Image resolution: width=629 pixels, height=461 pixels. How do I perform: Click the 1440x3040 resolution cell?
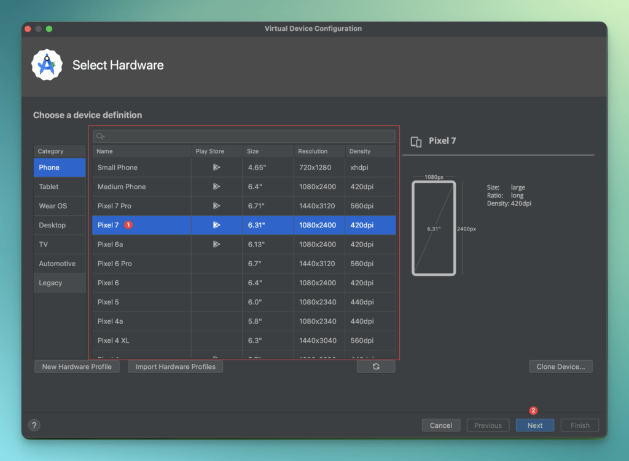click(x=319, y=341)
